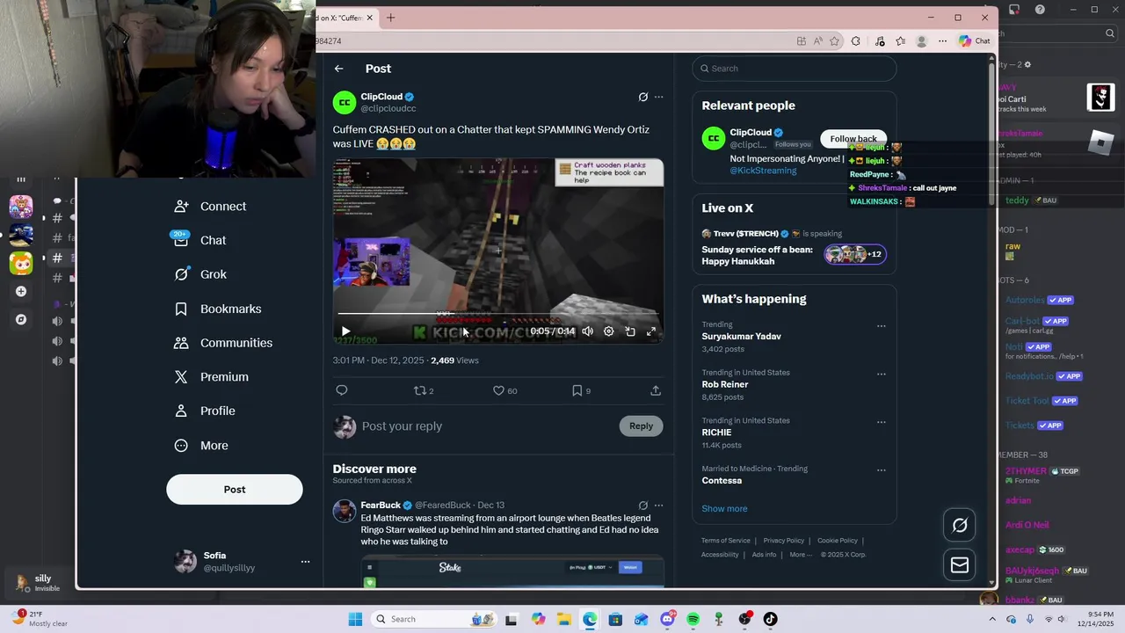The width and height of the screenshot is (1125, 633).
Task: Open Chat in X sidebar
Action: (x=200, y=240)
